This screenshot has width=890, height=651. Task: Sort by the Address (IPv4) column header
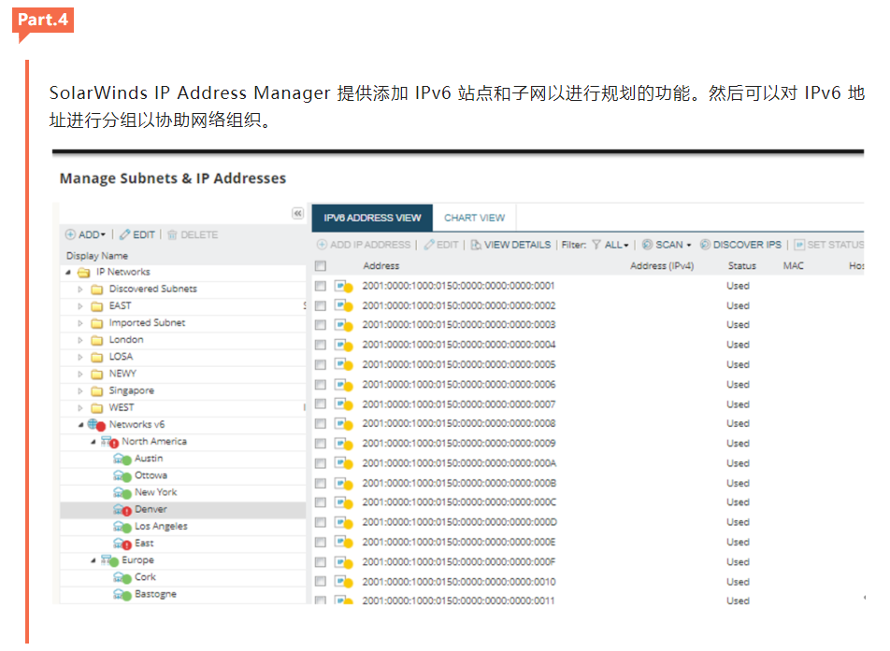pyautogui.click(x=662, y=265)
